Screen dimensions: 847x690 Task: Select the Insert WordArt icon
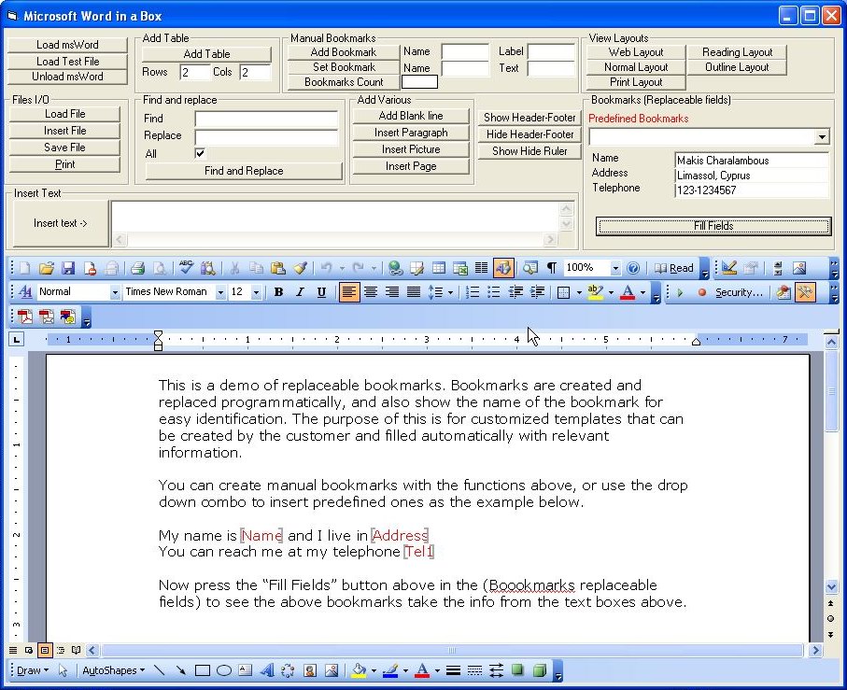tap(266, 670)
